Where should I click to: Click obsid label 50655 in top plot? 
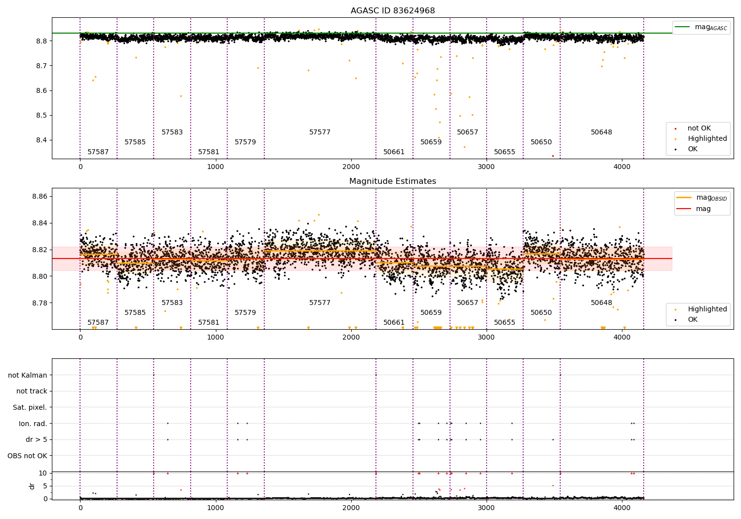[x=504, y=152]
